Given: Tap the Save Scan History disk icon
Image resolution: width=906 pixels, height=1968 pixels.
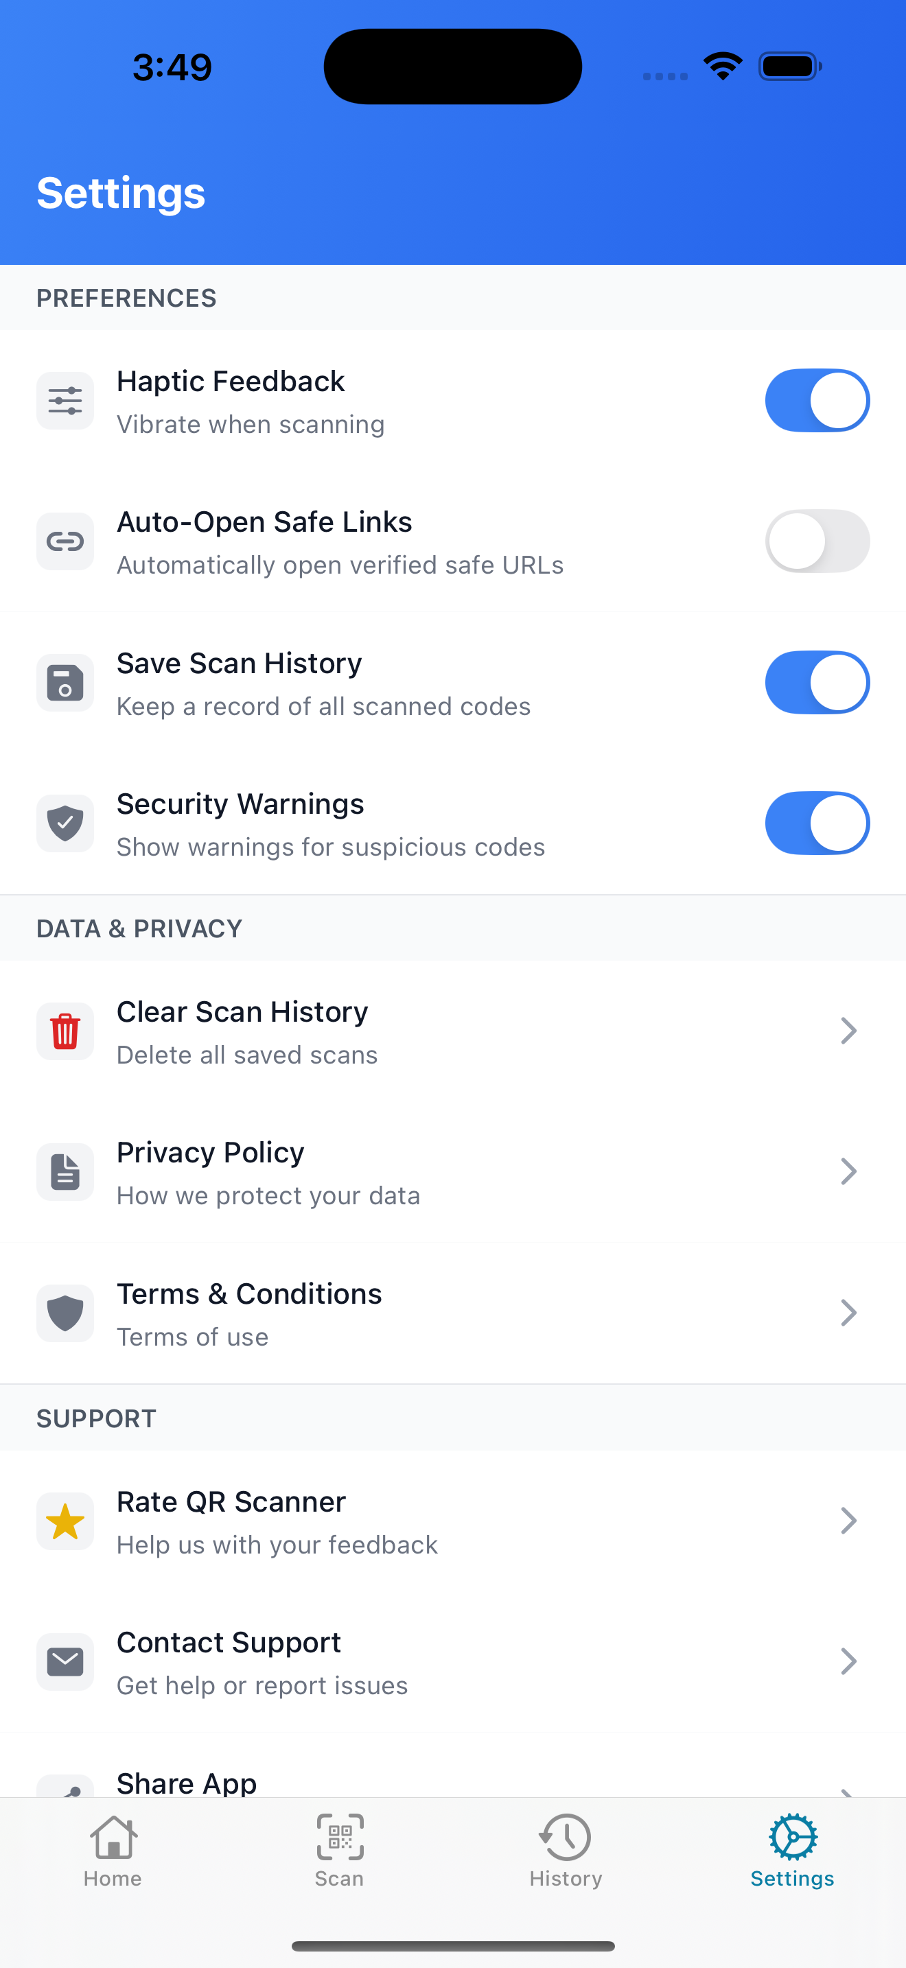Looking at the screenshot, I should [65, 682].
